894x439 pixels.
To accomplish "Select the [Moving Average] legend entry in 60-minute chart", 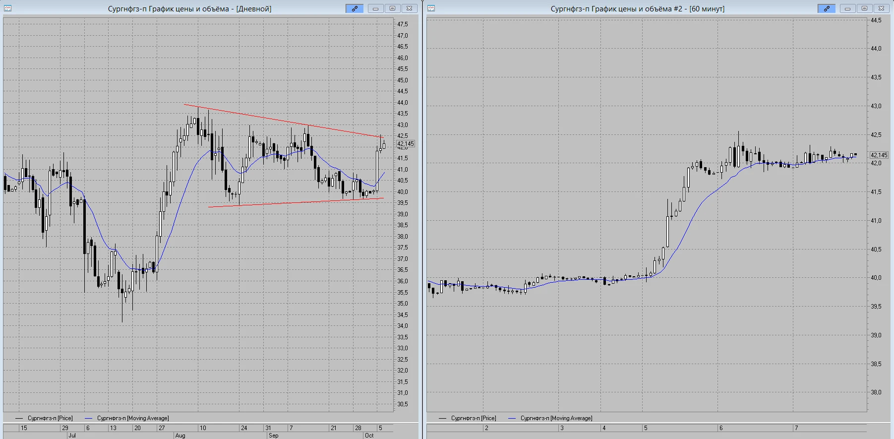I will [550, 418].
